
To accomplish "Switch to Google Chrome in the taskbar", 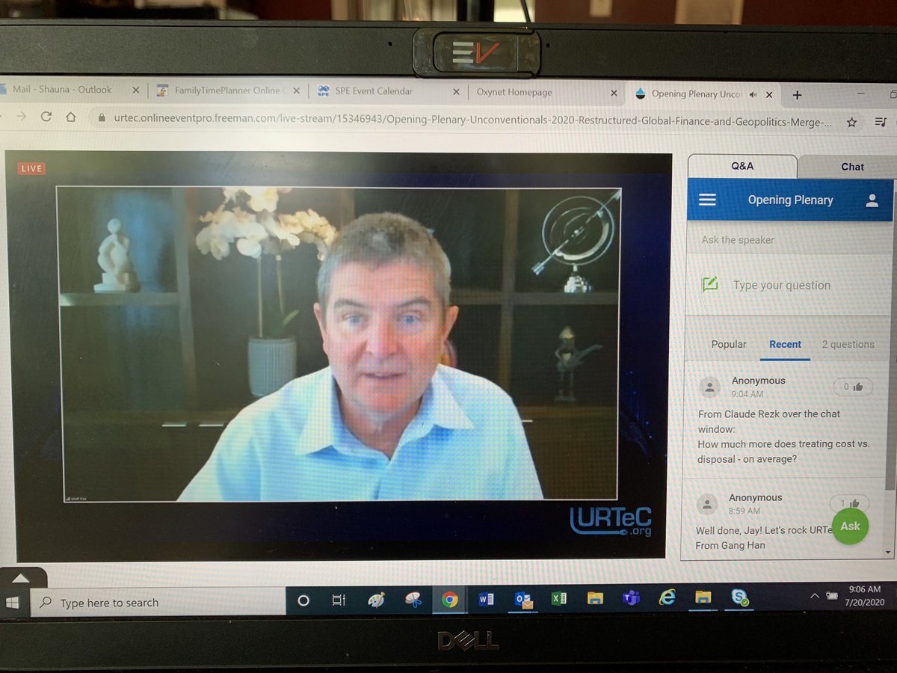I will (x=449, y=599).
